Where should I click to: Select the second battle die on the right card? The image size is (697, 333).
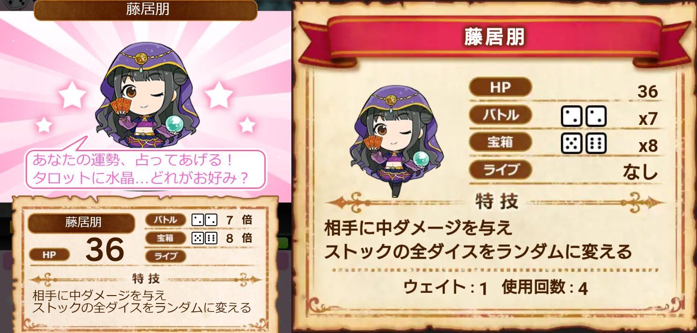click(x=596, y=116)
